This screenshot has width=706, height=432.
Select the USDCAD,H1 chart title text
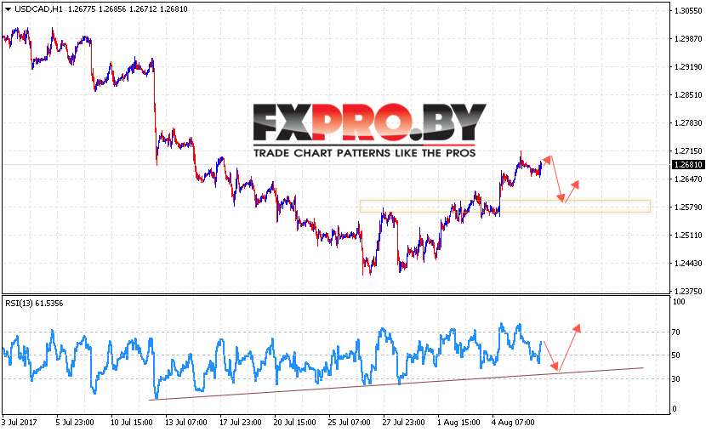tap(39, 9)
